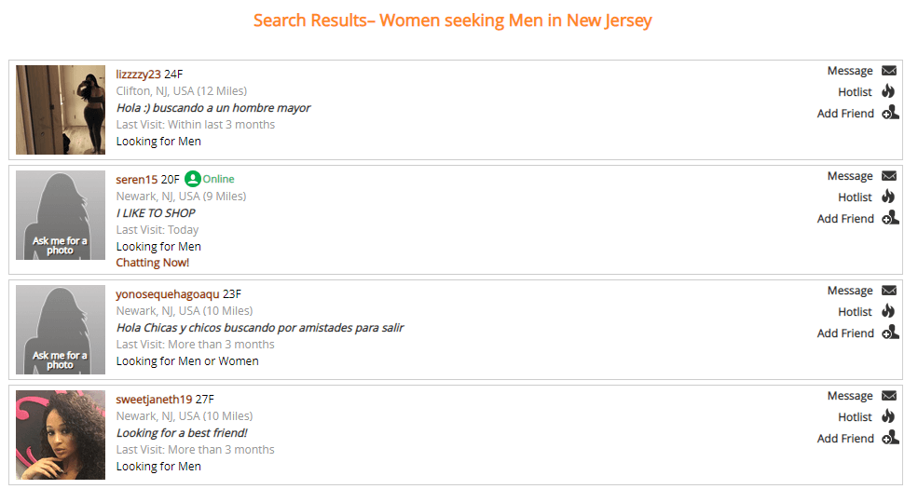This screenshot has height=489, width=918.
Task: Click the flame Hotlist icon for sweetjaneth19
Action: (888, 416)
